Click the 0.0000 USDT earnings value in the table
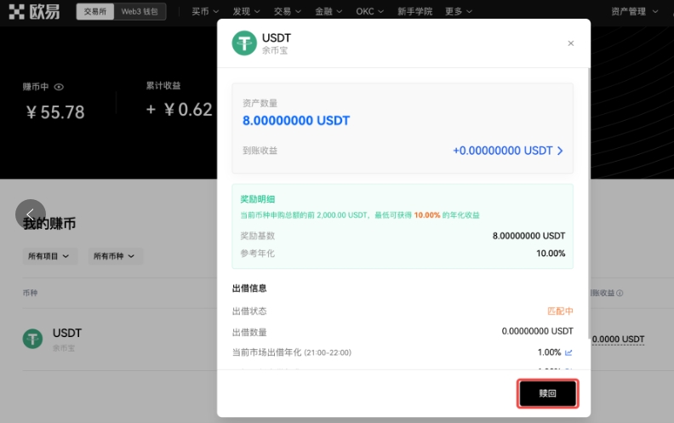This screenshot has height=423, width=674. pyautogui.click(x=618, y=340)
